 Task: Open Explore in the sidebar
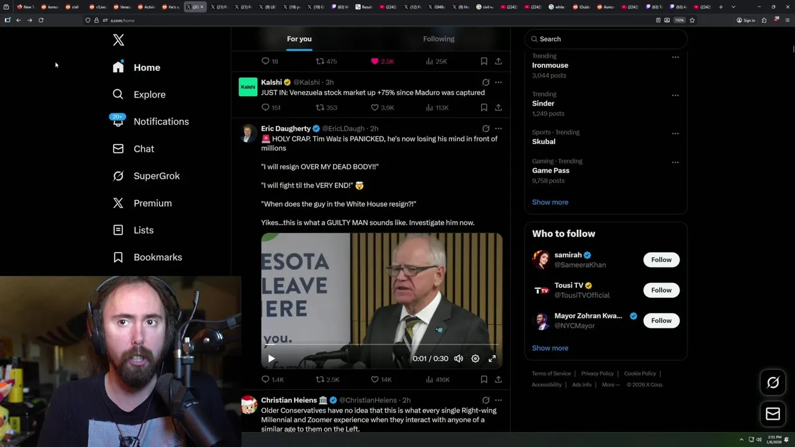coord(139,94)
